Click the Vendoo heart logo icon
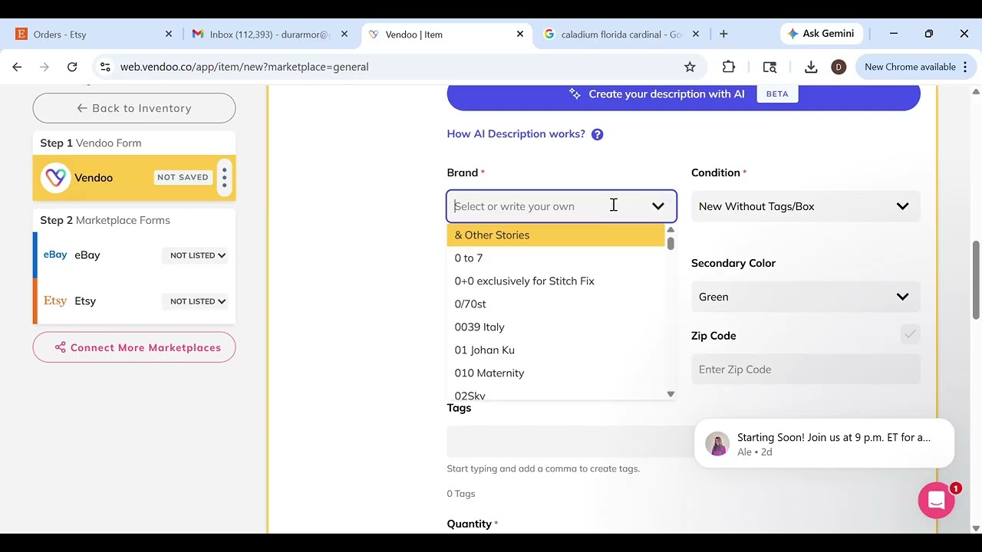 point(55,178)
